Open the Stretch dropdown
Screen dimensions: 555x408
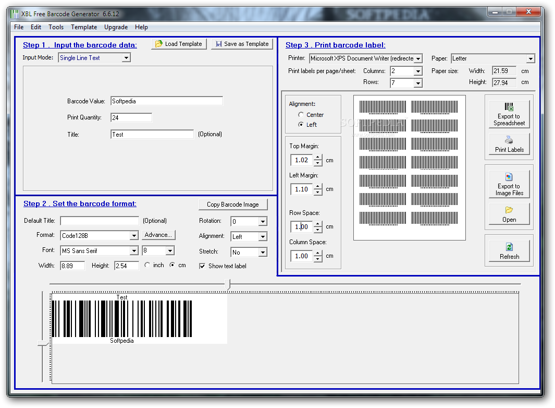pyautogui.click(x=263, y=252)
